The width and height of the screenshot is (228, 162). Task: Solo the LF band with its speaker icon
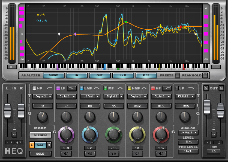tap(66, 154)
